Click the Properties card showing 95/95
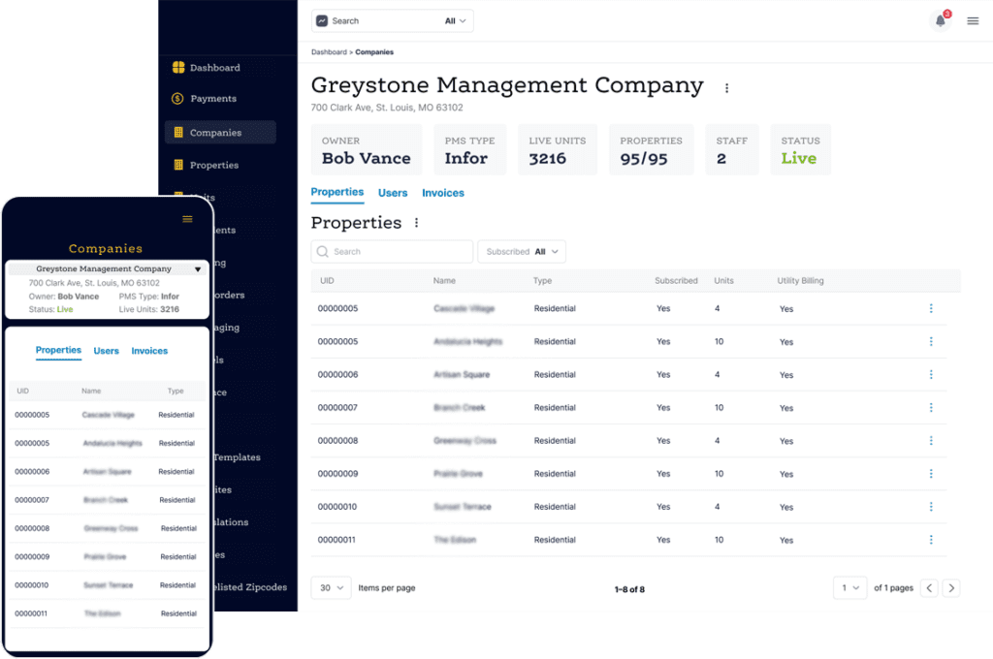993x659 pixels. tap(651, 150)
